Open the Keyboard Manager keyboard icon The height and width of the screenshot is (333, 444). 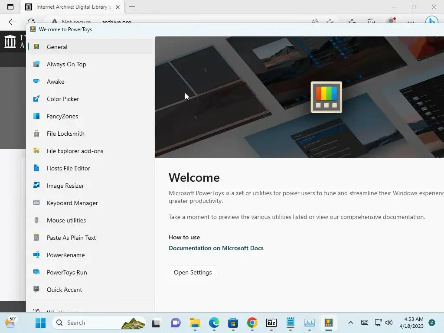pos(36,203)
